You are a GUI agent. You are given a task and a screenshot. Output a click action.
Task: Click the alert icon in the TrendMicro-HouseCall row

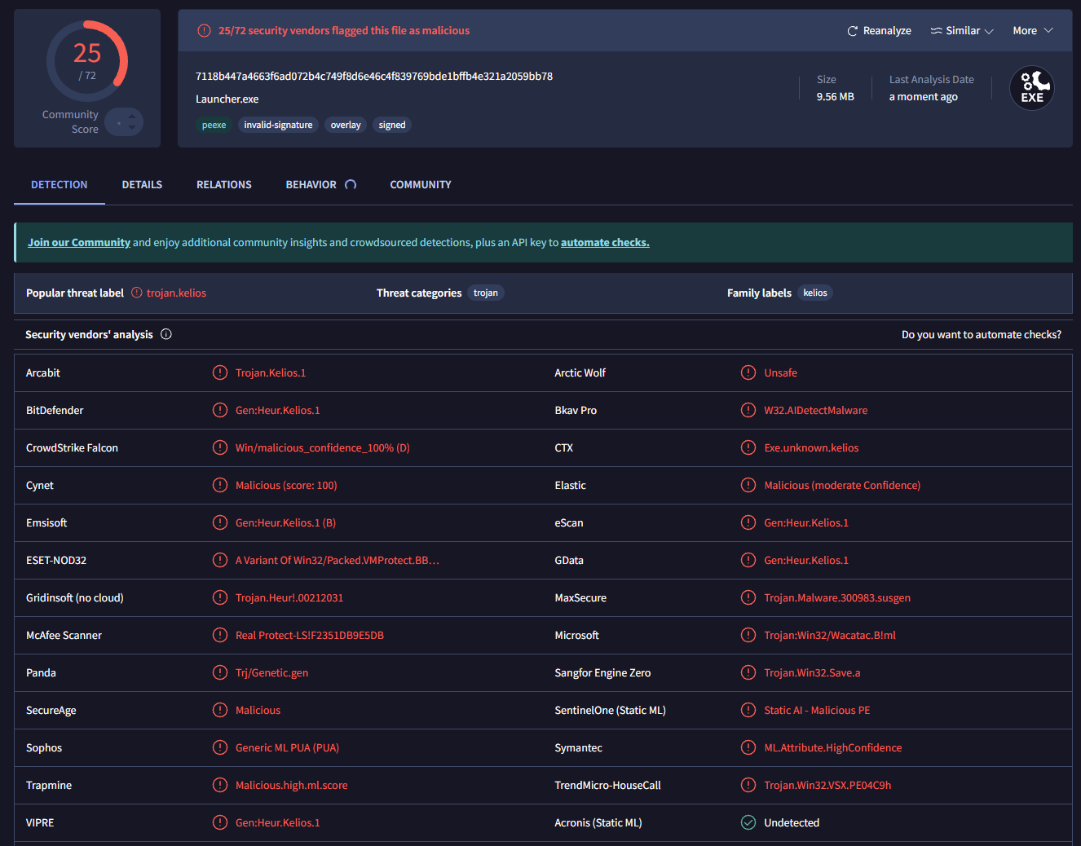[x=748, y=785]
